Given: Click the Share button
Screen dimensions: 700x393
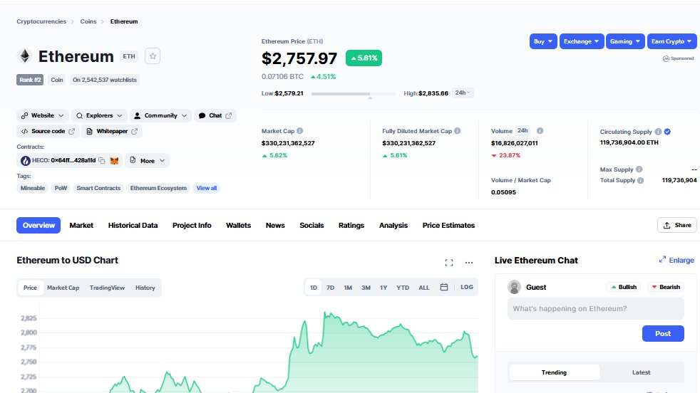Looking at the screenshot, I should pos(676,225).
